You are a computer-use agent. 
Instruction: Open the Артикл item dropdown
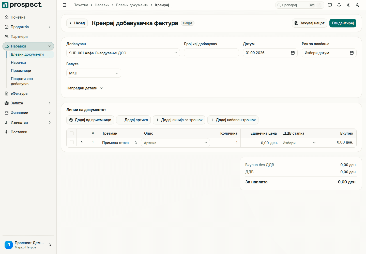175,143
